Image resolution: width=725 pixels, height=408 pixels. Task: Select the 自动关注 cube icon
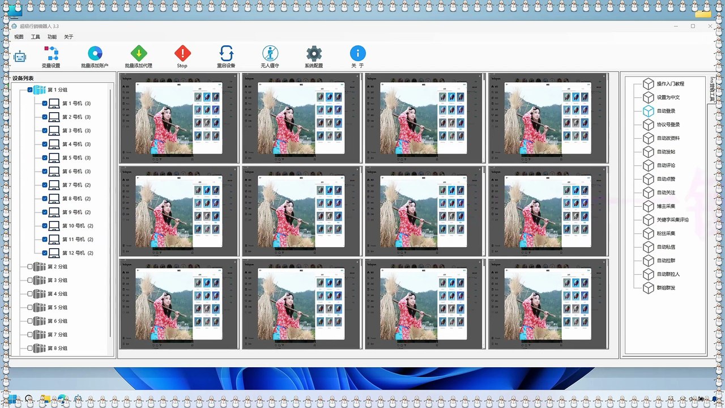click(x=648, y=193)
